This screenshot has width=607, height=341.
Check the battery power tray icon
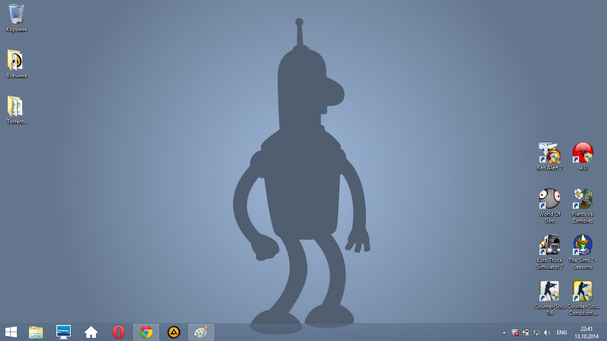(526, 333)
